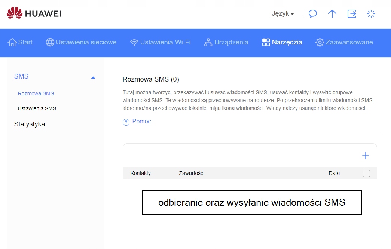Open the Ustawienia sieciowe tab
The width and height of the screenshot is (391, 249).
[x=81, y=42]
